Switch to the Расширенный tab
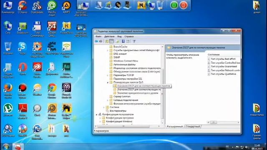 [175, 126]
